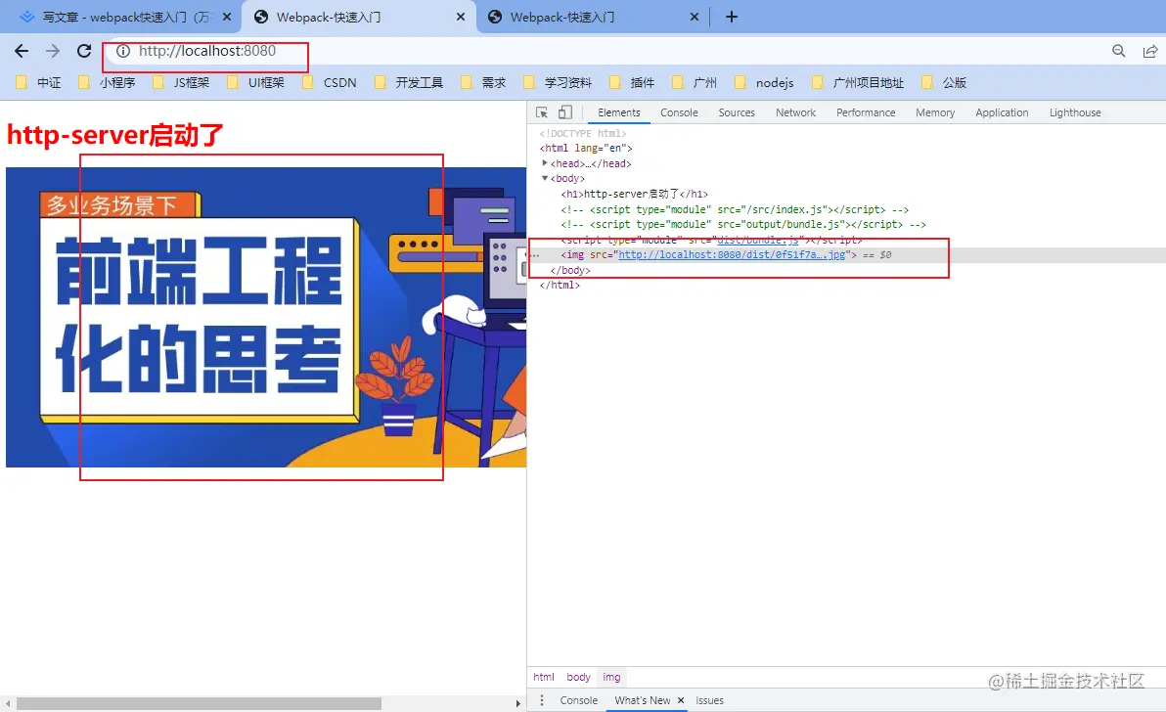Screen dimensions: 1166x712
Task: Click the ellipsis actions beside the img row
Action: pos(535,255)
